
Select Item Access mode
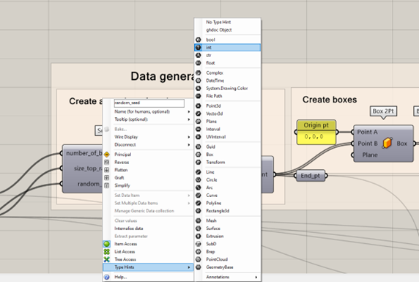click(148, 244)
